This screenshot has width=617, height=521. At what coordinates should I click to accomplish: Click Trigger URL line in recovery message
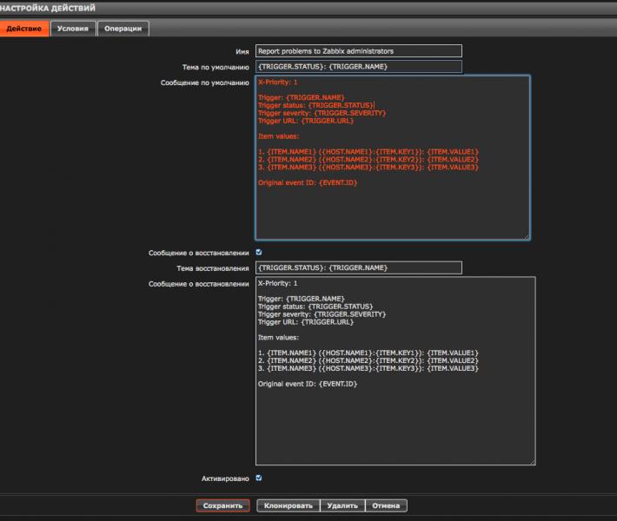click(306, 321)
